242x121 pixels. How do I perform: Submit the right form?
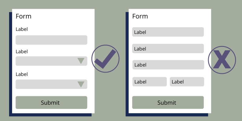168,103
